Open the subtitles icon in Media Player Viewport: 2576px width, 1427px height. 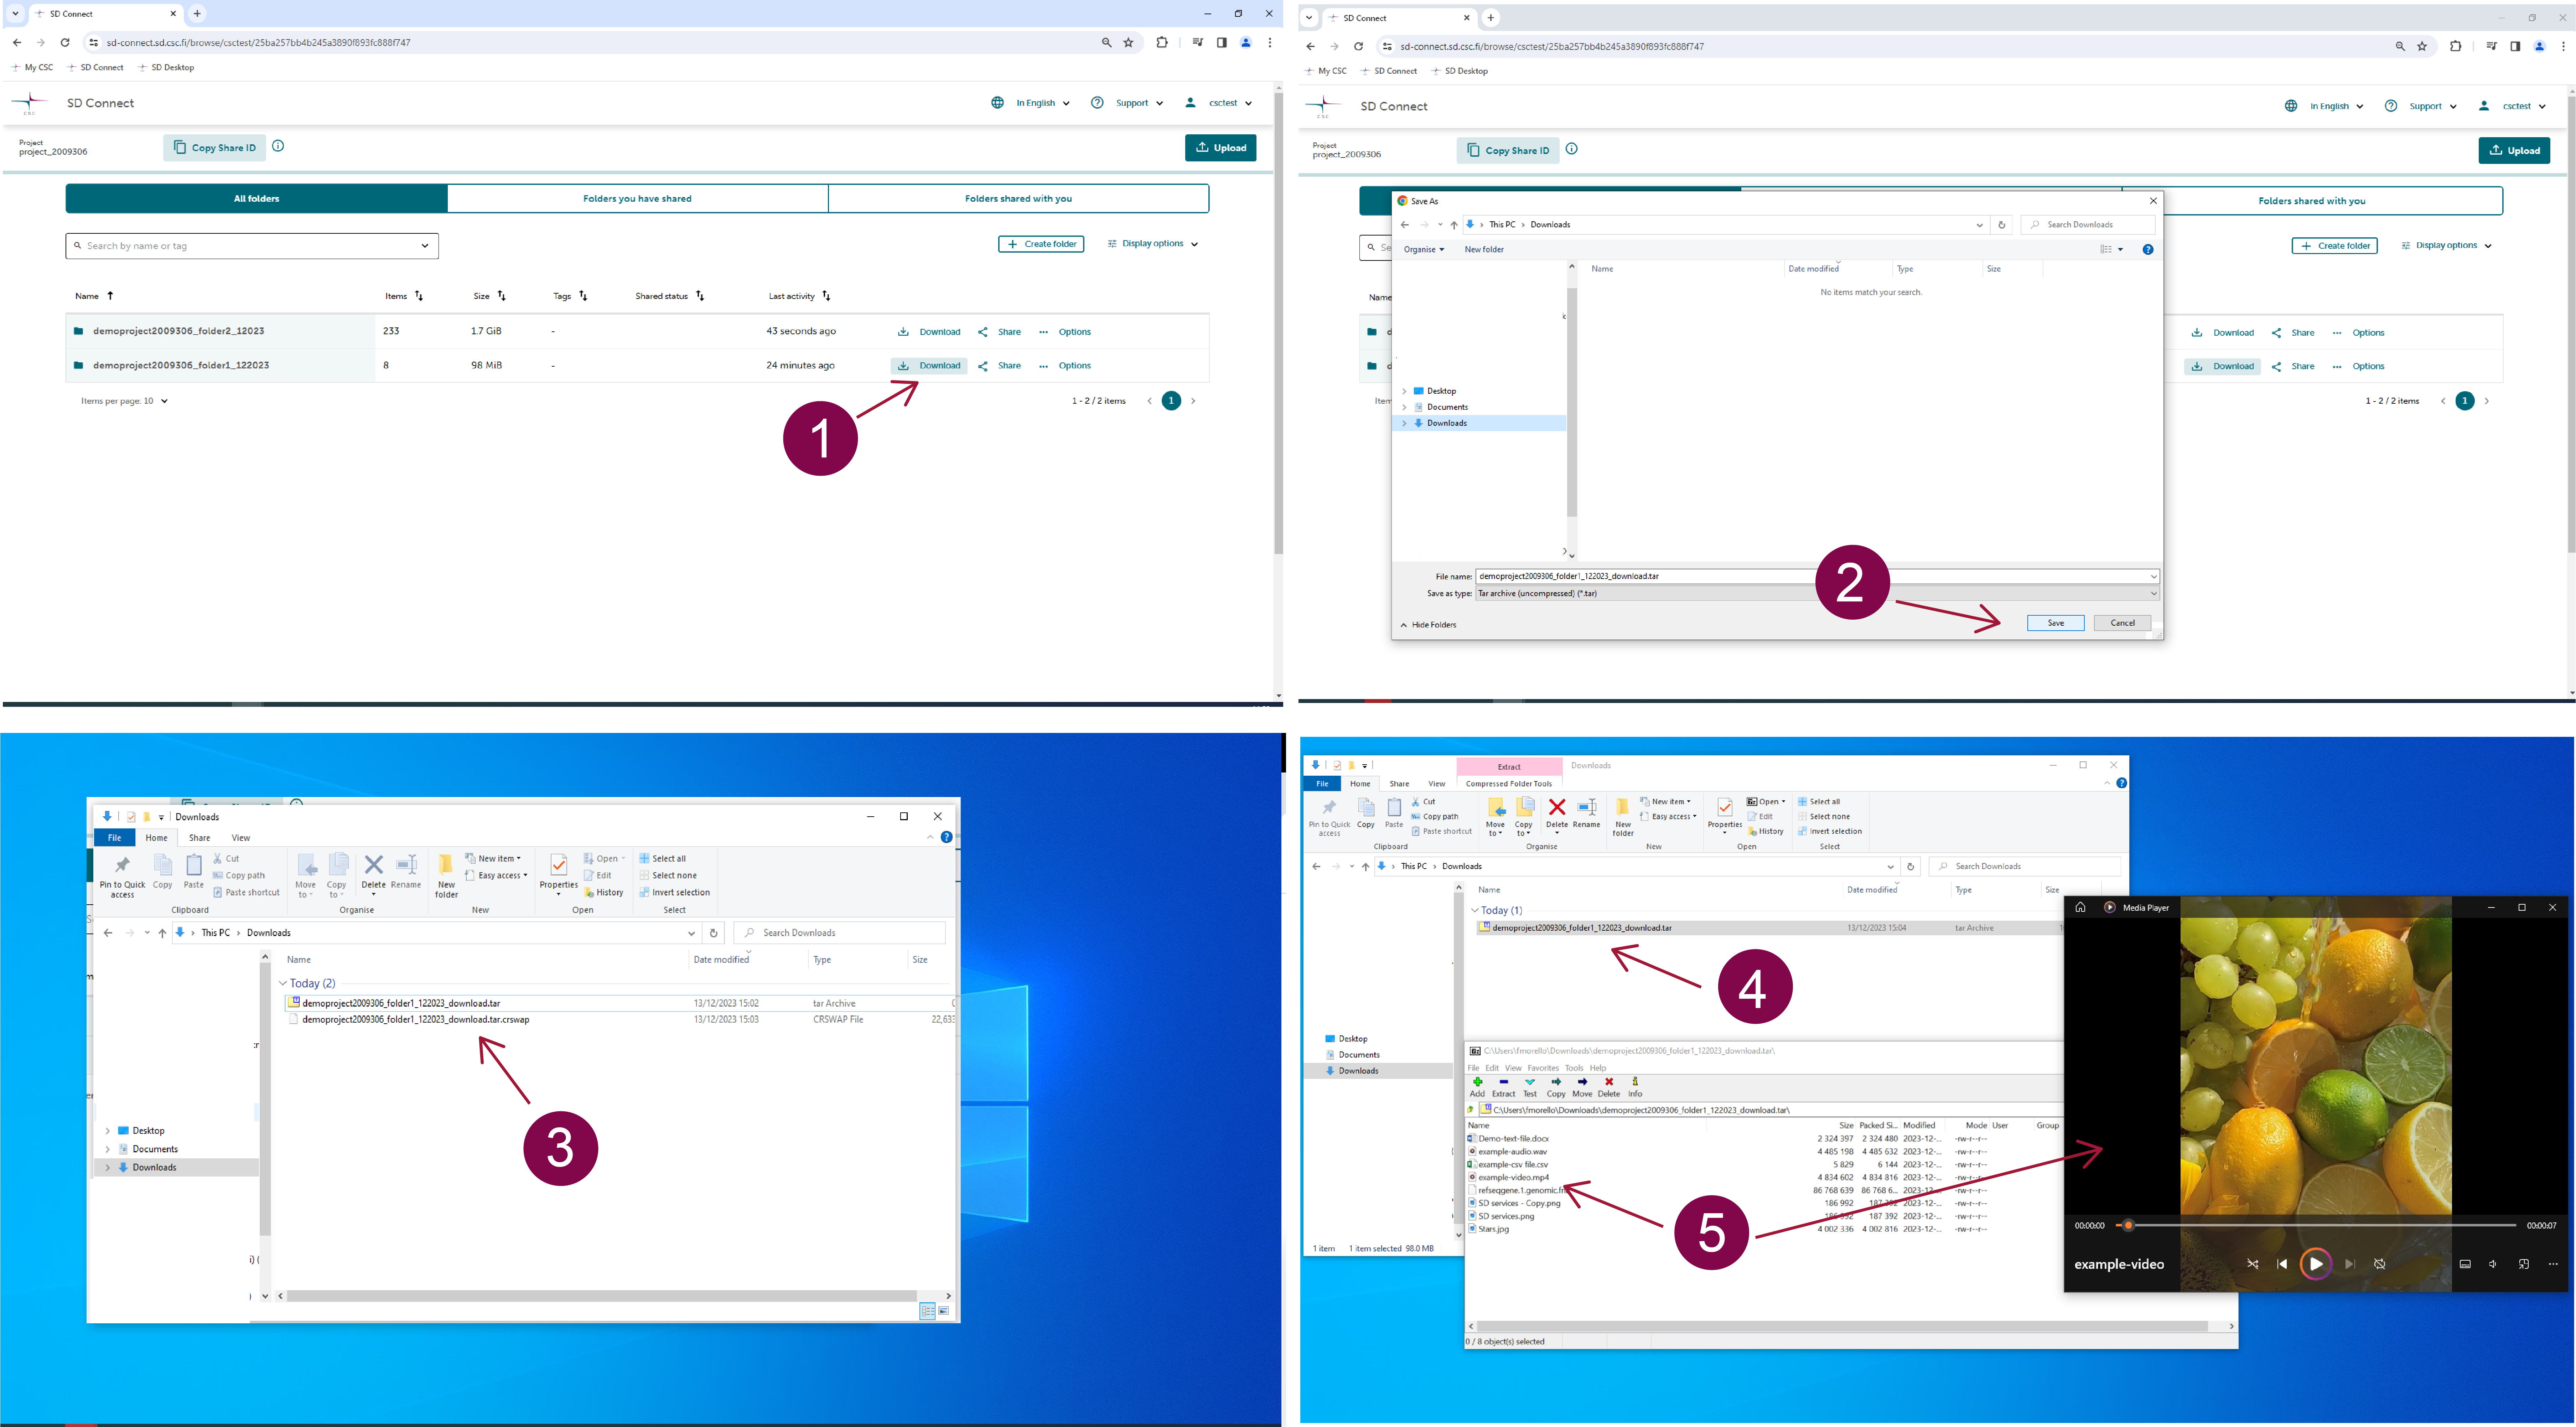tap(2465, 1264)
